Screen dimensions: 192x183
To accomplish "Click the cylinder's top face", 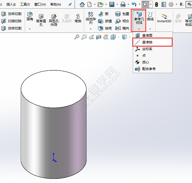I will point(53,89).
